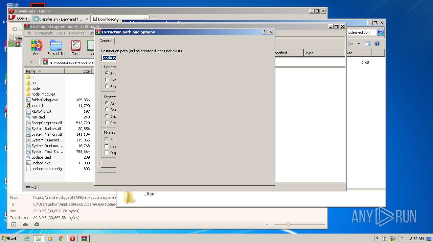Image resolution: width=433 pixels, height=243 pixels.
Task: Select the first Update mode radio button
Action: pyautogui.click(x=107, y=73)
